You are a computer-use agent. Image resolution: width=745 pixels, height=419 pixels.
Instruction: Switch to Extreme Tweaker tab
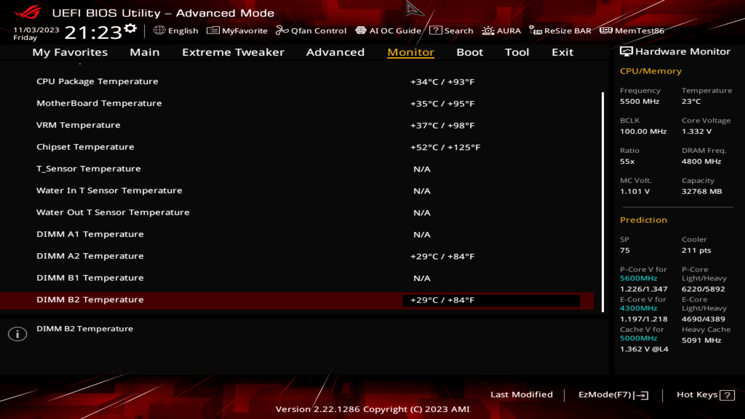point(233,52)
